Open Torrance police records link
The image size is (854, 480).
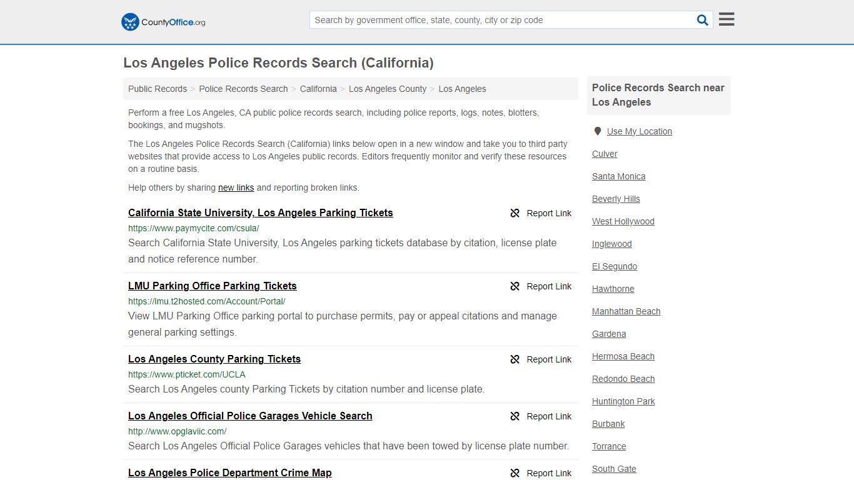tap(609, 446)
